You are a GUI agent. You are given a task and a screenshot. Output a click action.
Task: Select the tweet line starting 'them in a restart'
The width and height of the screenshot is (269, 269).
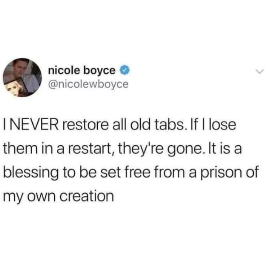pos(122,149)
